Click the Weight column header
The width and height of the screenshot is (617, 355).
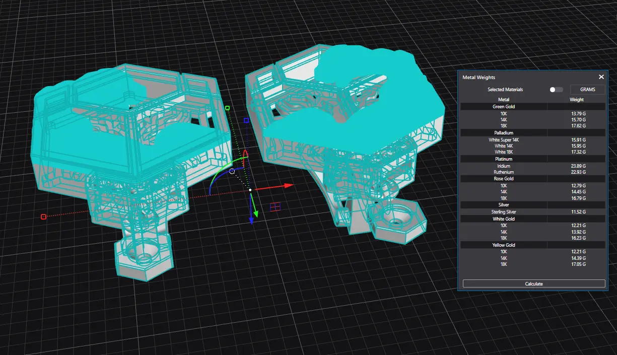[577, 100]
